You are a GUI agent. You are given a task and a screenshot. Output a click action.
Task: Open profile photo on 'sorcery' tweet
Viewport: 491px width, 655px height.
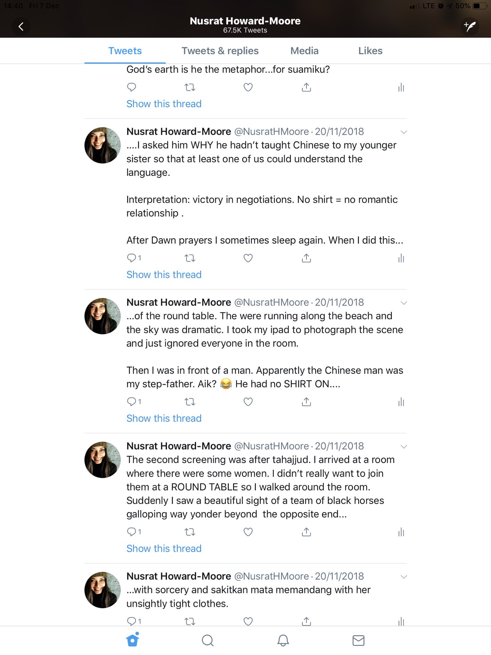(x=103, y=590)
